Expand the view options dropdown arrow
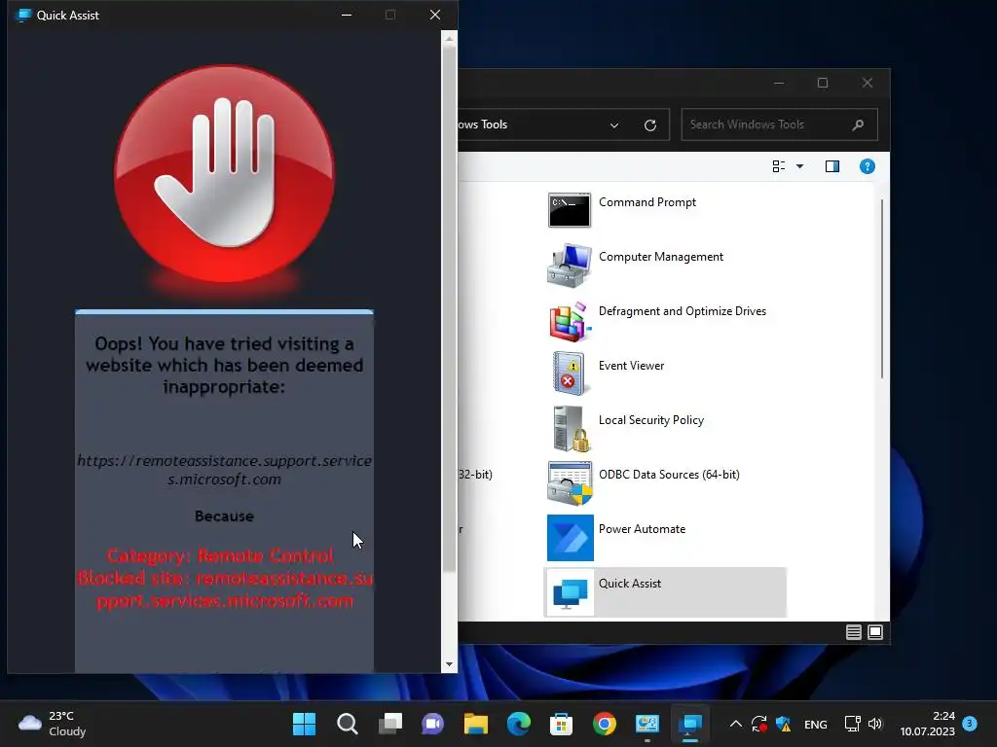997x747 pixels. click(x=800, y=166)
